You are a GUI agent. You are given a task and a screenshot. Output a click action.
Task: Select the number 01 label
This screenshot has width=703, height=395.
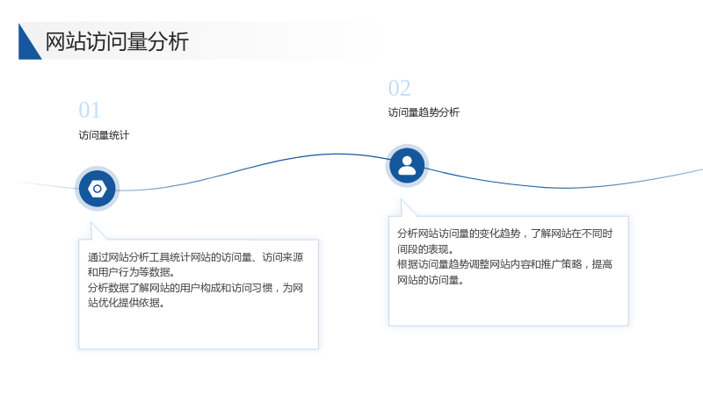(90, 111)
